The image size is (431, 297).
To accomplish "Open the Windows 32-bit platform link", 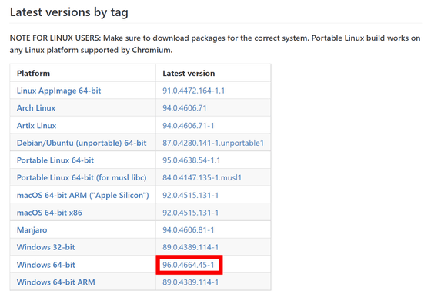I will 46,247.
